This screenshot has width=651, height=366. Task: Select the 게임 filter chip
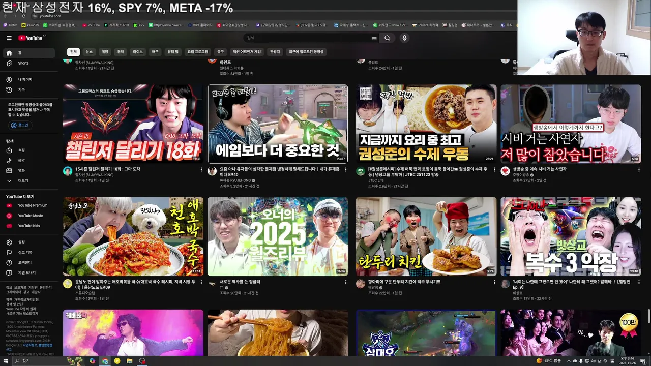(105, 52)
